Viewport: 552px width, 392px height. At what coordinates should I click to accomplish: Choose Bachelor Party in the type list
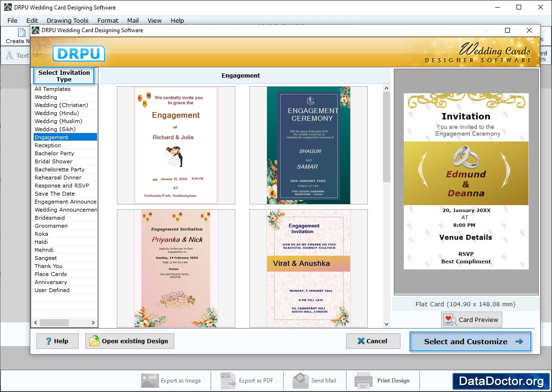pos(65,153)
